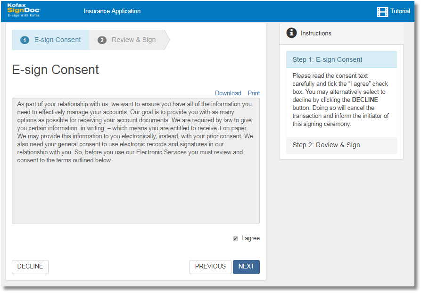Proceed with the NEXT button
Viewport: 421px width, 293px height.
pyautogui.click(x=246, y=267)
